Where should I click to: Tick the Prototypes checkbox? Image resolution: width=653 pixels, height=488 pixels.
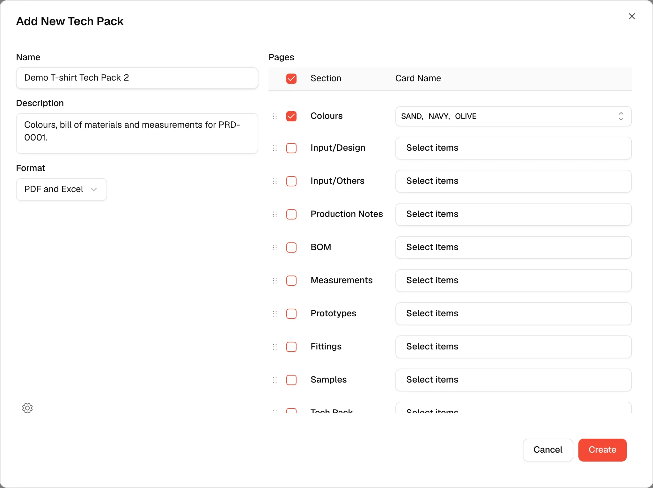(291, 314)
